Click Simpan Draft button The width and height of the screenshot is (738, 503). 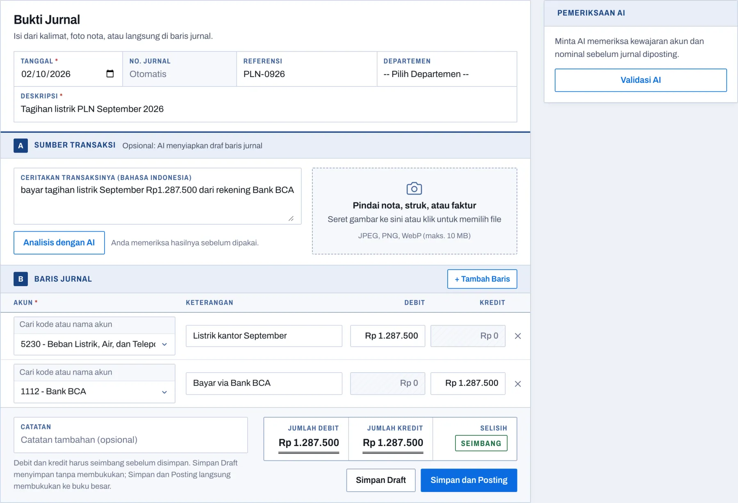[381, 480]
